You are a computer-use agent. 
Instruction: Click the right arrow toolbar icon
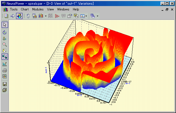12,16
